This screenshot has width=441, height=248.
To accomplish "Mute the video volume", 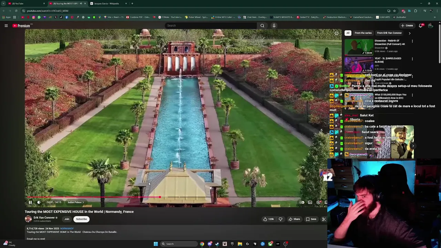I will 39,203.
